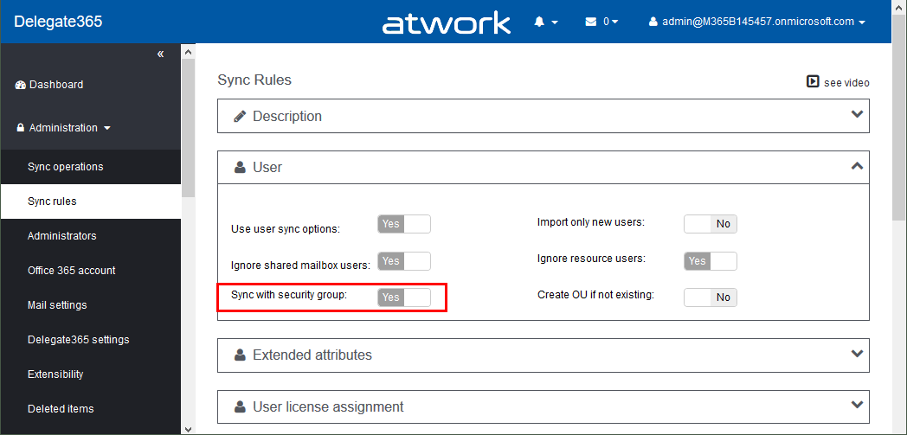Image resolution: width=907 pixels, height=435 pixels.
Task: Click the User license assignment heading
Action: point(328,406)
